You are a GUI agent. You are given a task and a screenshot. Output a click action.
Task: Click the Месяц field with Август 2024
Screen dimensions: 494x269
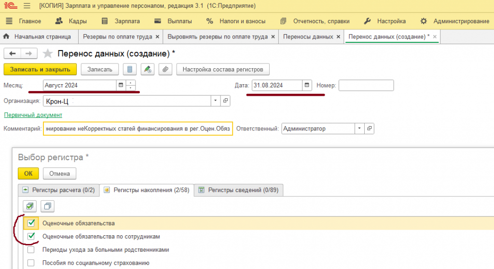[80, 85]
